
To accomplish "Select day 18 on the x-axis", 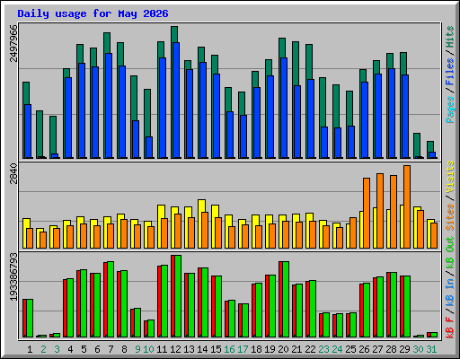I will (256, 349).
